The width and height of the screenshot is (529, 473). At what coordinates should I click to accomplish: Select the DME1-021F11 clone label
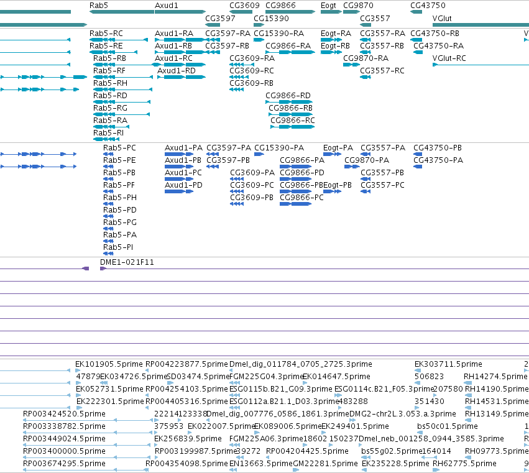(127, 262)
